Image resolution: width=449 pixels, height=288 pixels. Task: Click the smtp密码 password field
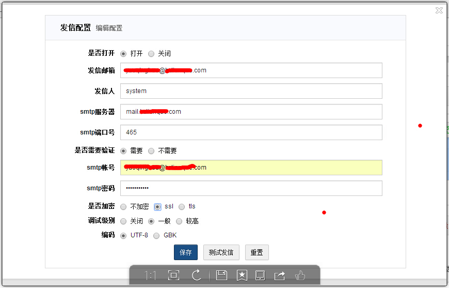coord(251,188)
